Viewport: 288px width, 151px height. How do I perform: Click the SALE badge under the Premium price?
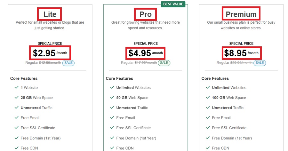pos(260,63)
